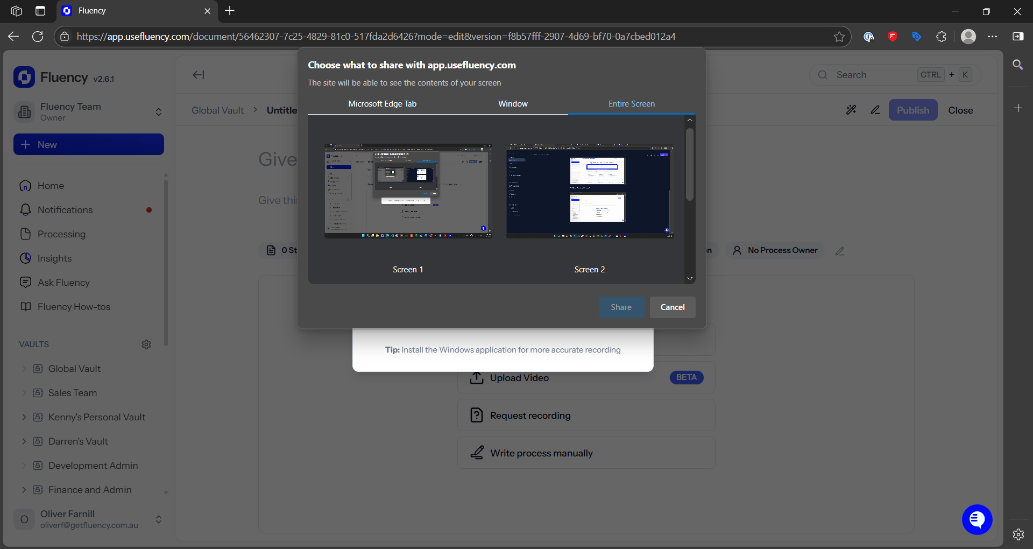Refresh the page
1033x549 pixels.
click(x=38, y=37)
